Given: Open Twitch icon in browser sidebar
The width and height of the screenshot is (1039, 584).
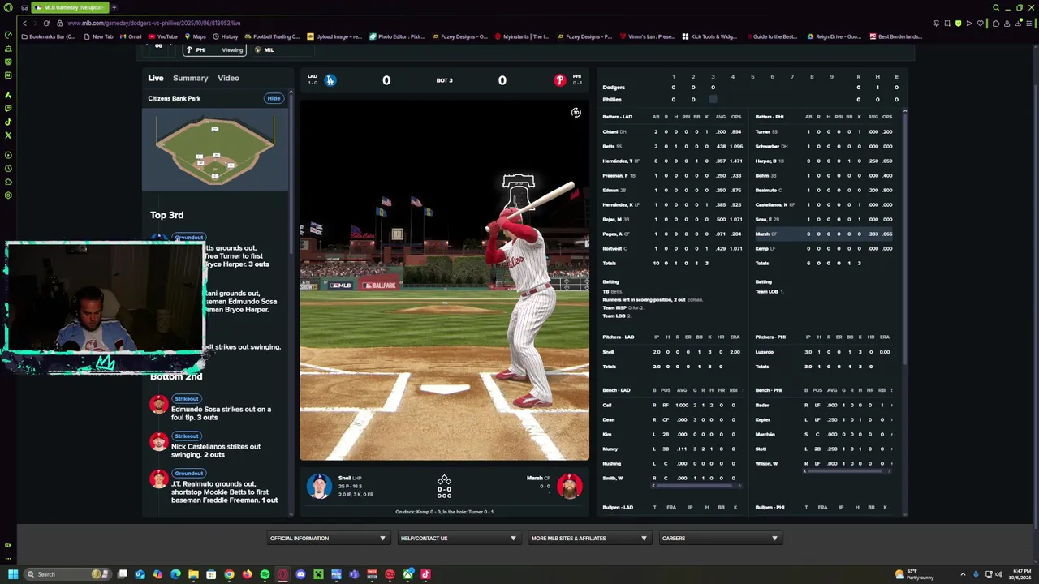Looking at the screenshot, I should (8, 108).
